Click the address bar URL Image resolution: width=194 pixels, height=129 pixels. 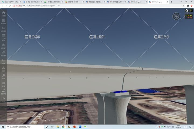[41, 6]
